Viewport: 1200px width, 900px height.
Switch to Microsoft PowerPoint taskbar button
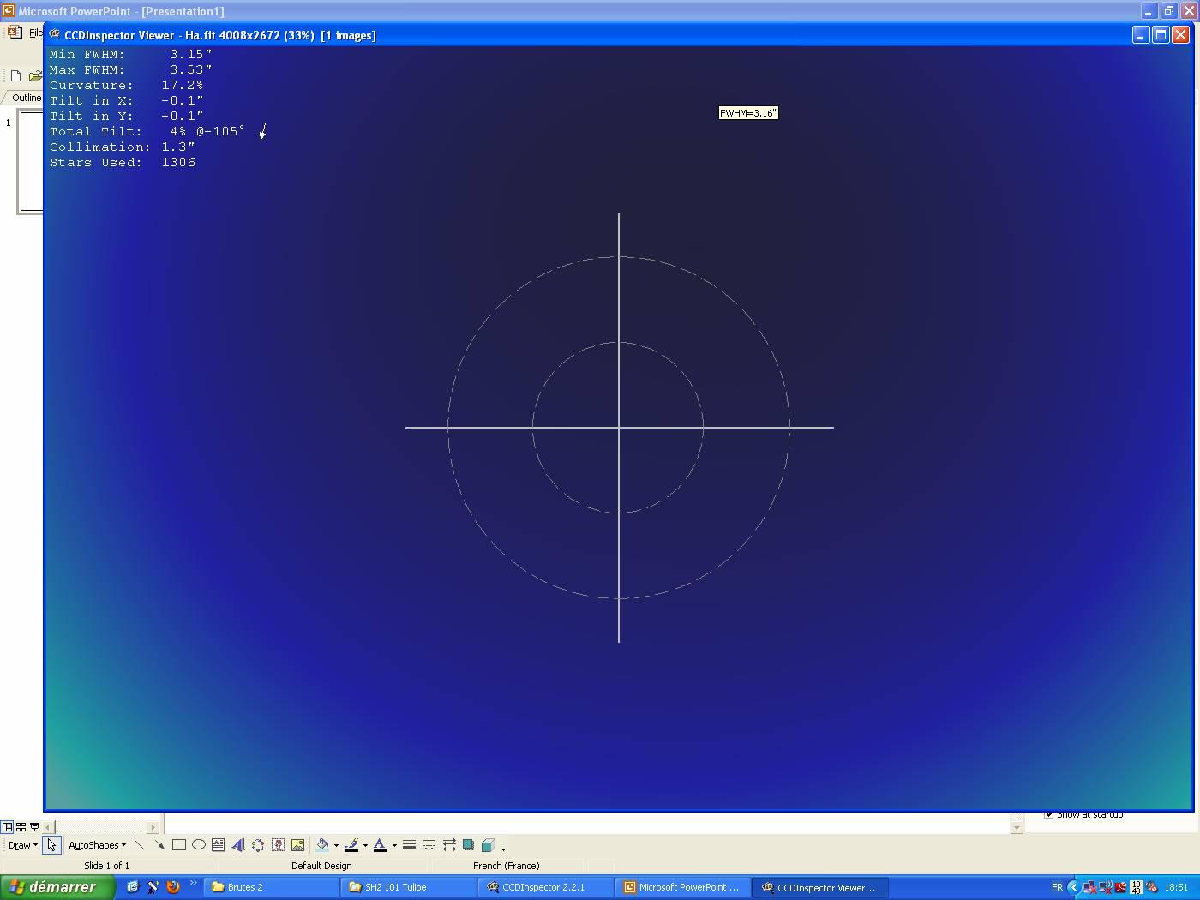tap(683, 887)
